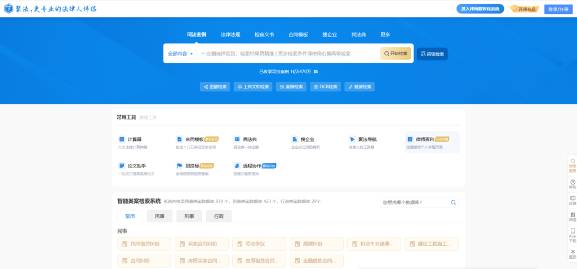The width and height of the screenshot is (577, 269).
Task: Click the 开通会员 membership button
Action: (525, 9)
